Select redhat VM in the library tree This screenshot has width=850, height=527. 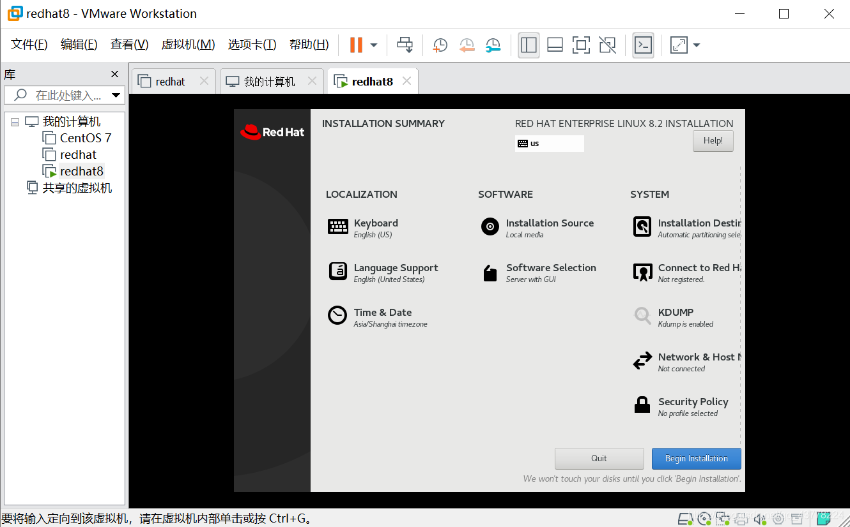click(x=78, y=154)
